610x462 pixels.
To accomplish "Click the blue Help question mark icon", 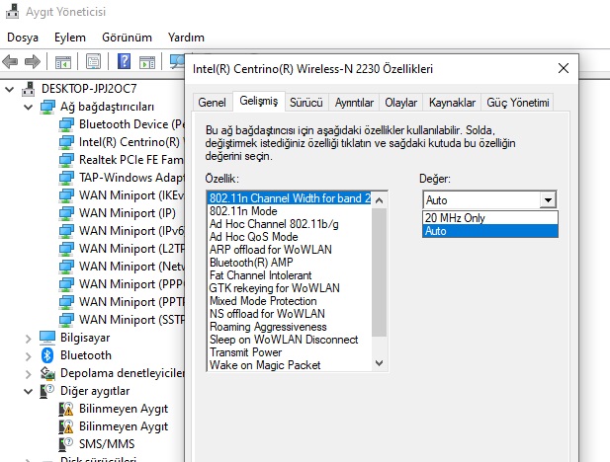I will tap(124, 61).
